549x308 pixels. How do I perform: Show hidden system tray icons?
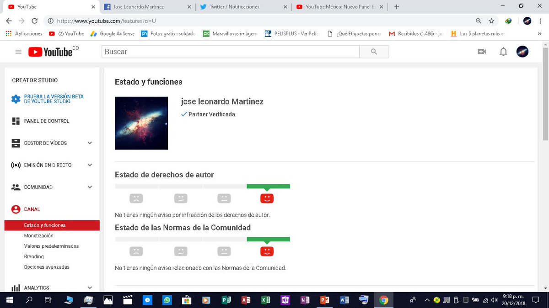click(x=427, y=300)
